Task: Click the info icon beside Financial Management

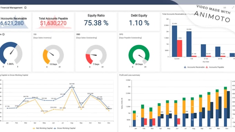Action: click(25, 8)
